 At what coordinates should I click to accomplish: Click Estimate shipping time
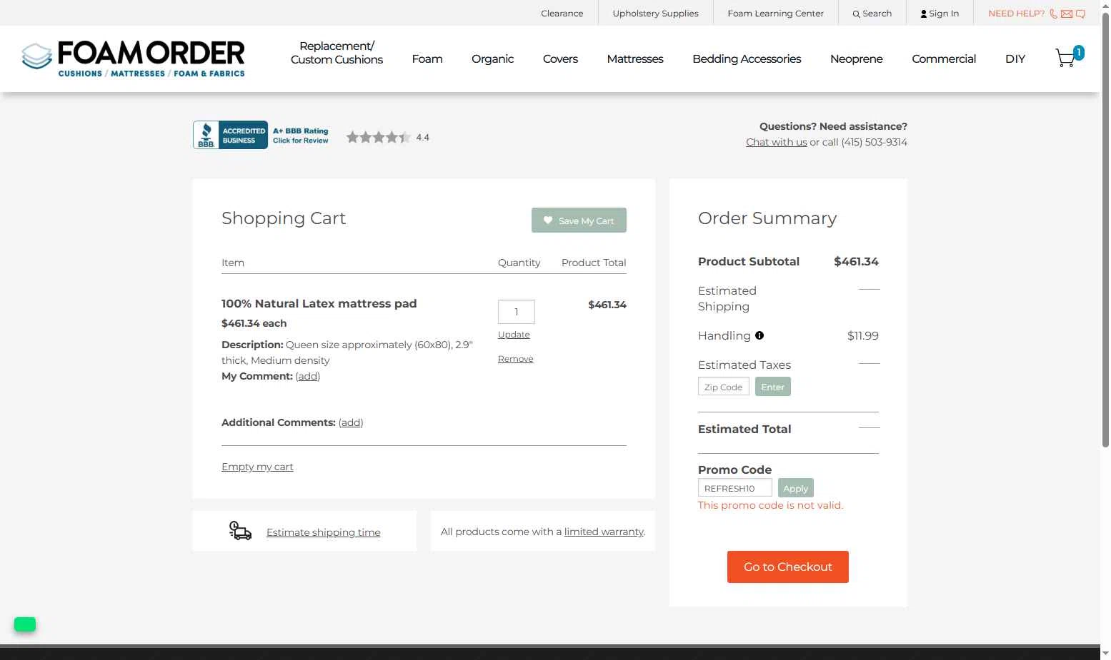click(x=323, y=532)
